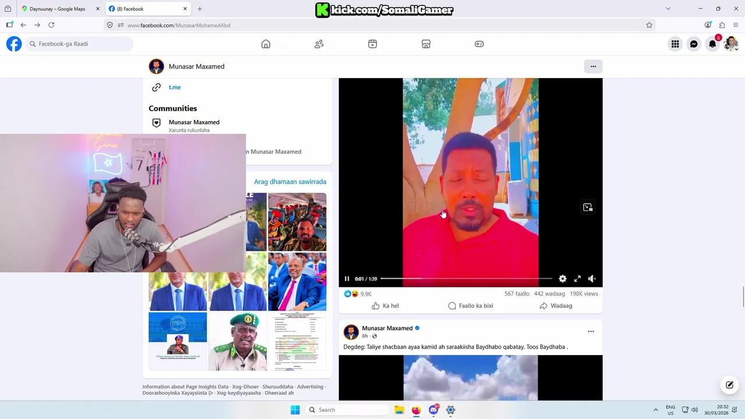Image resolution: width=745 pixels, height=419 pixels.
Task: Open the 442 wadaag shares count
Action: tap(549, 294)
